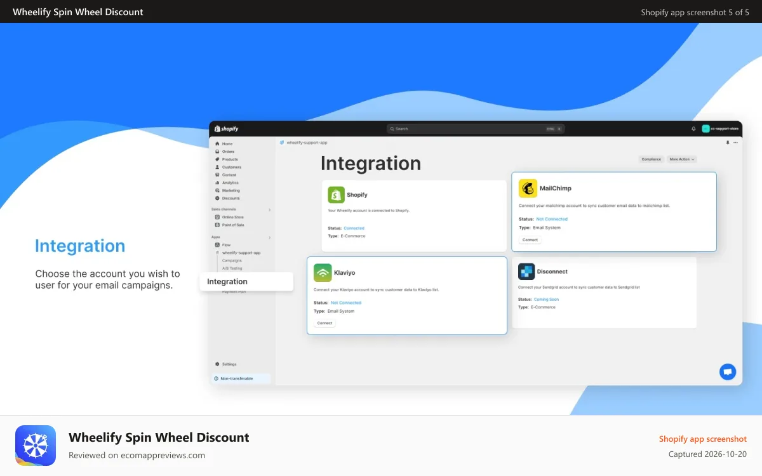Select the Discounts badge icon

217,198
